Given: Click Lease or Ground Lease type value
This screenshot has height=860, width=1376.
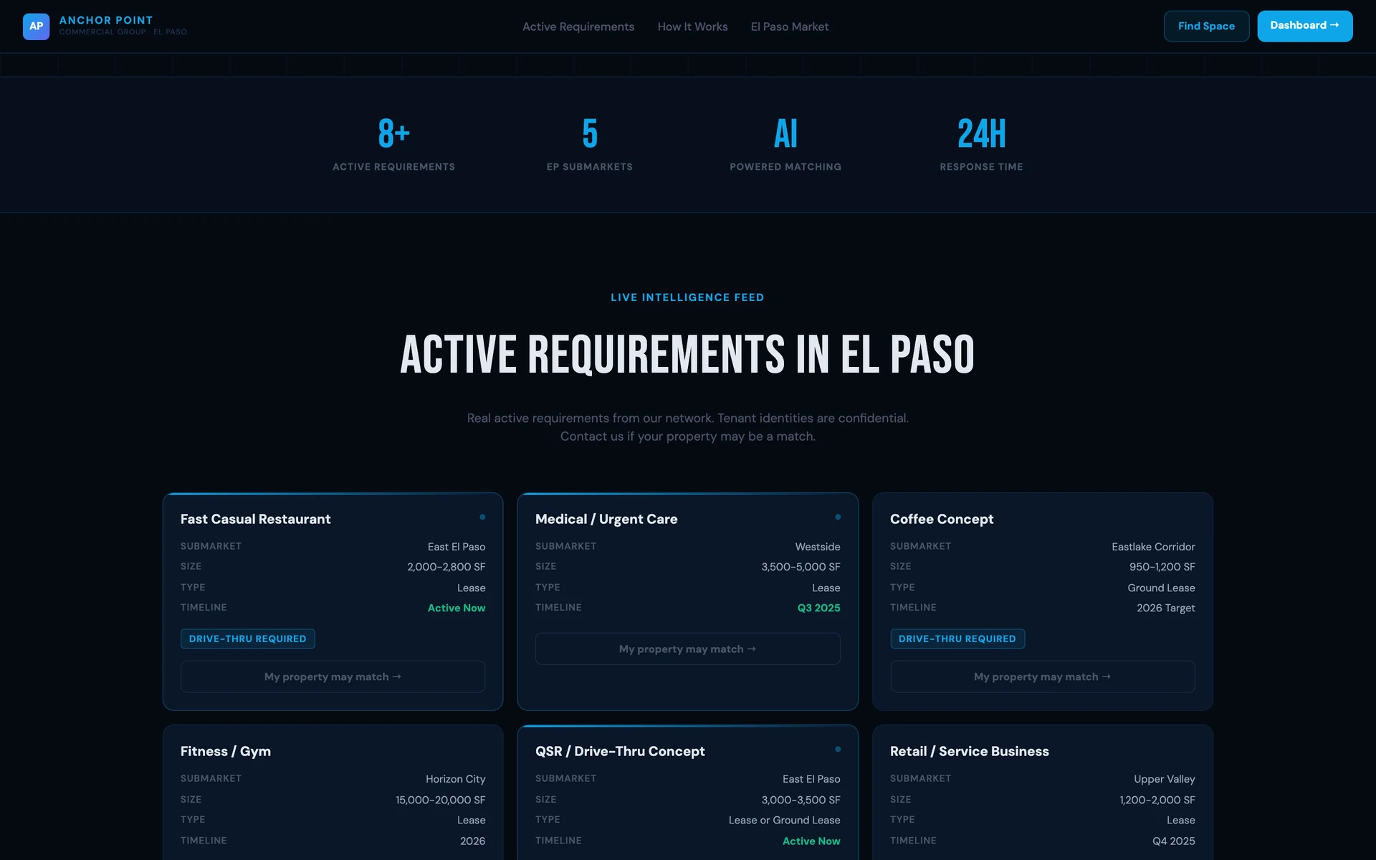Looking at the screenshot, I should click(x=784, y=820).
